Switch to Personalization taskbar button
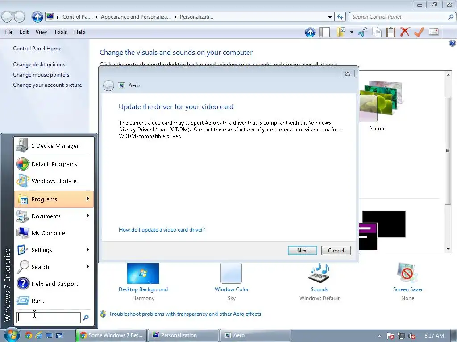Image resolution: width=457 pixels, height=342 pixels. pos(183,335)
